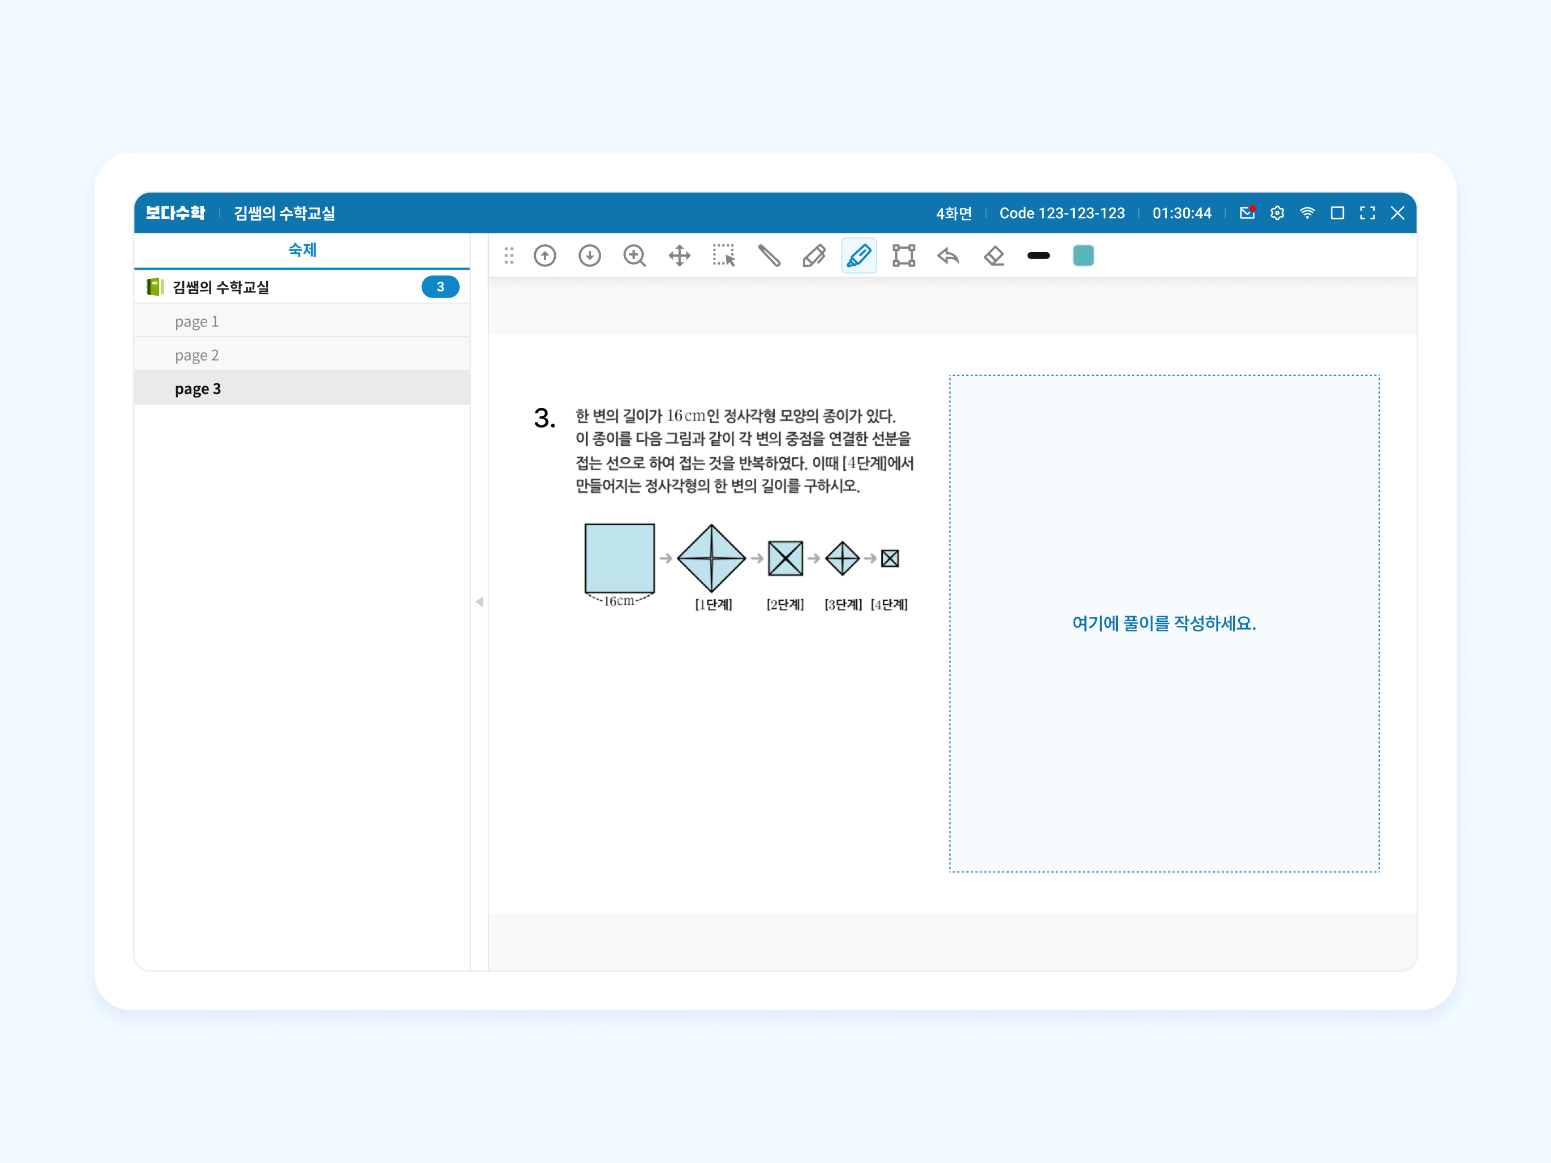Viewport: 1551px width, 1163px height.
Task: Enter fullscreen mode
Action: pos(1367,212)
